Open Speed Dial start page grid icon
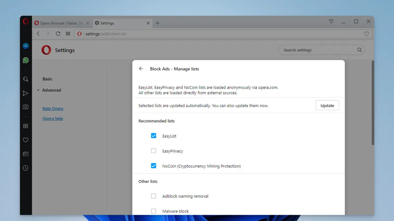394x221 pixels. [x=68, y=34]
